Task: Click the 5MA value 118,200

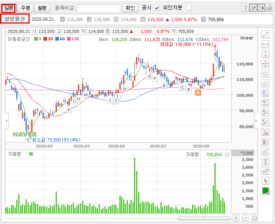Action: pos(119,39)
